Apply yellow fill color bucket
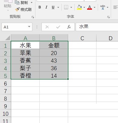 click(79, 7)
